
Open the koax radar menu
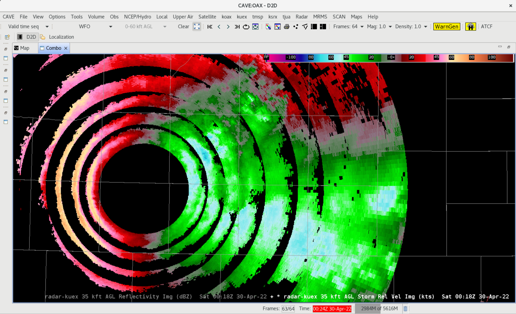tap(226, 17)
